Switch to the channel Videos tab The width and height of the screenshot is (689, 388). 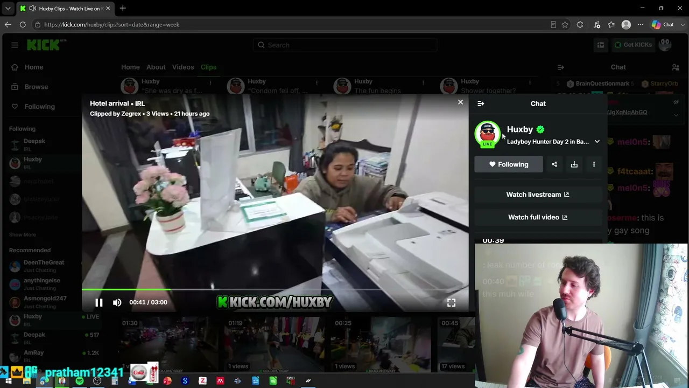(183, 67)
